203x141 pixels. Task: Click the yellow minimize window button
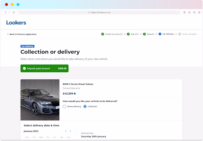[x=12, y=5]
